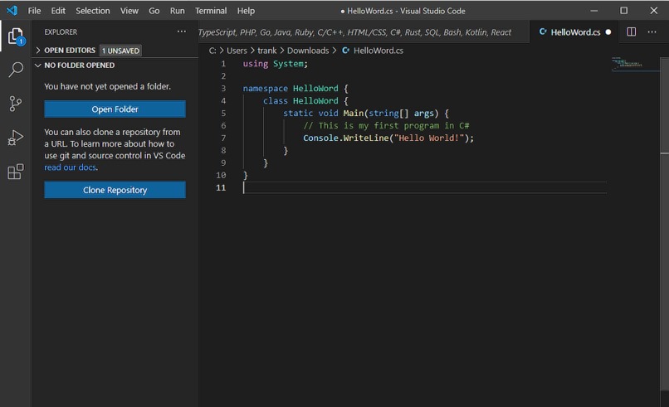This screenshot has height=407, width=669.
Task: Click the EXPLORER panel title
Action: coord(61,32)
